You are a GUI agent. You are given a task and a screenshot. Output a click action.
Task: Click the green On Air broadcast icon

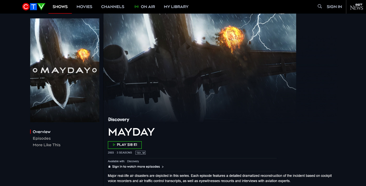point(136,7)
